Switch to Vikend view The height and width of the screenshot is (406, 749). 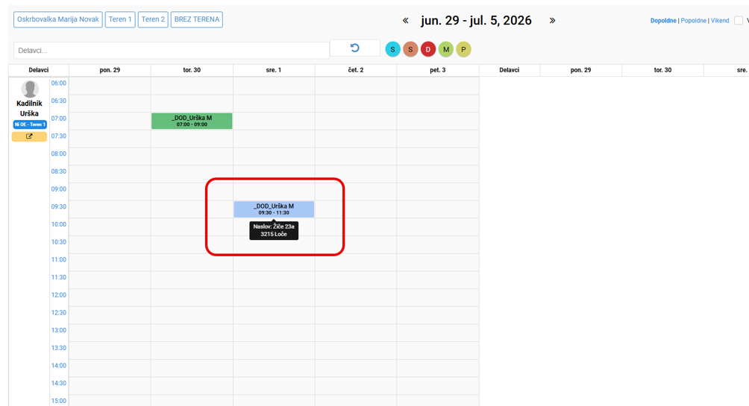coord(720,21)
